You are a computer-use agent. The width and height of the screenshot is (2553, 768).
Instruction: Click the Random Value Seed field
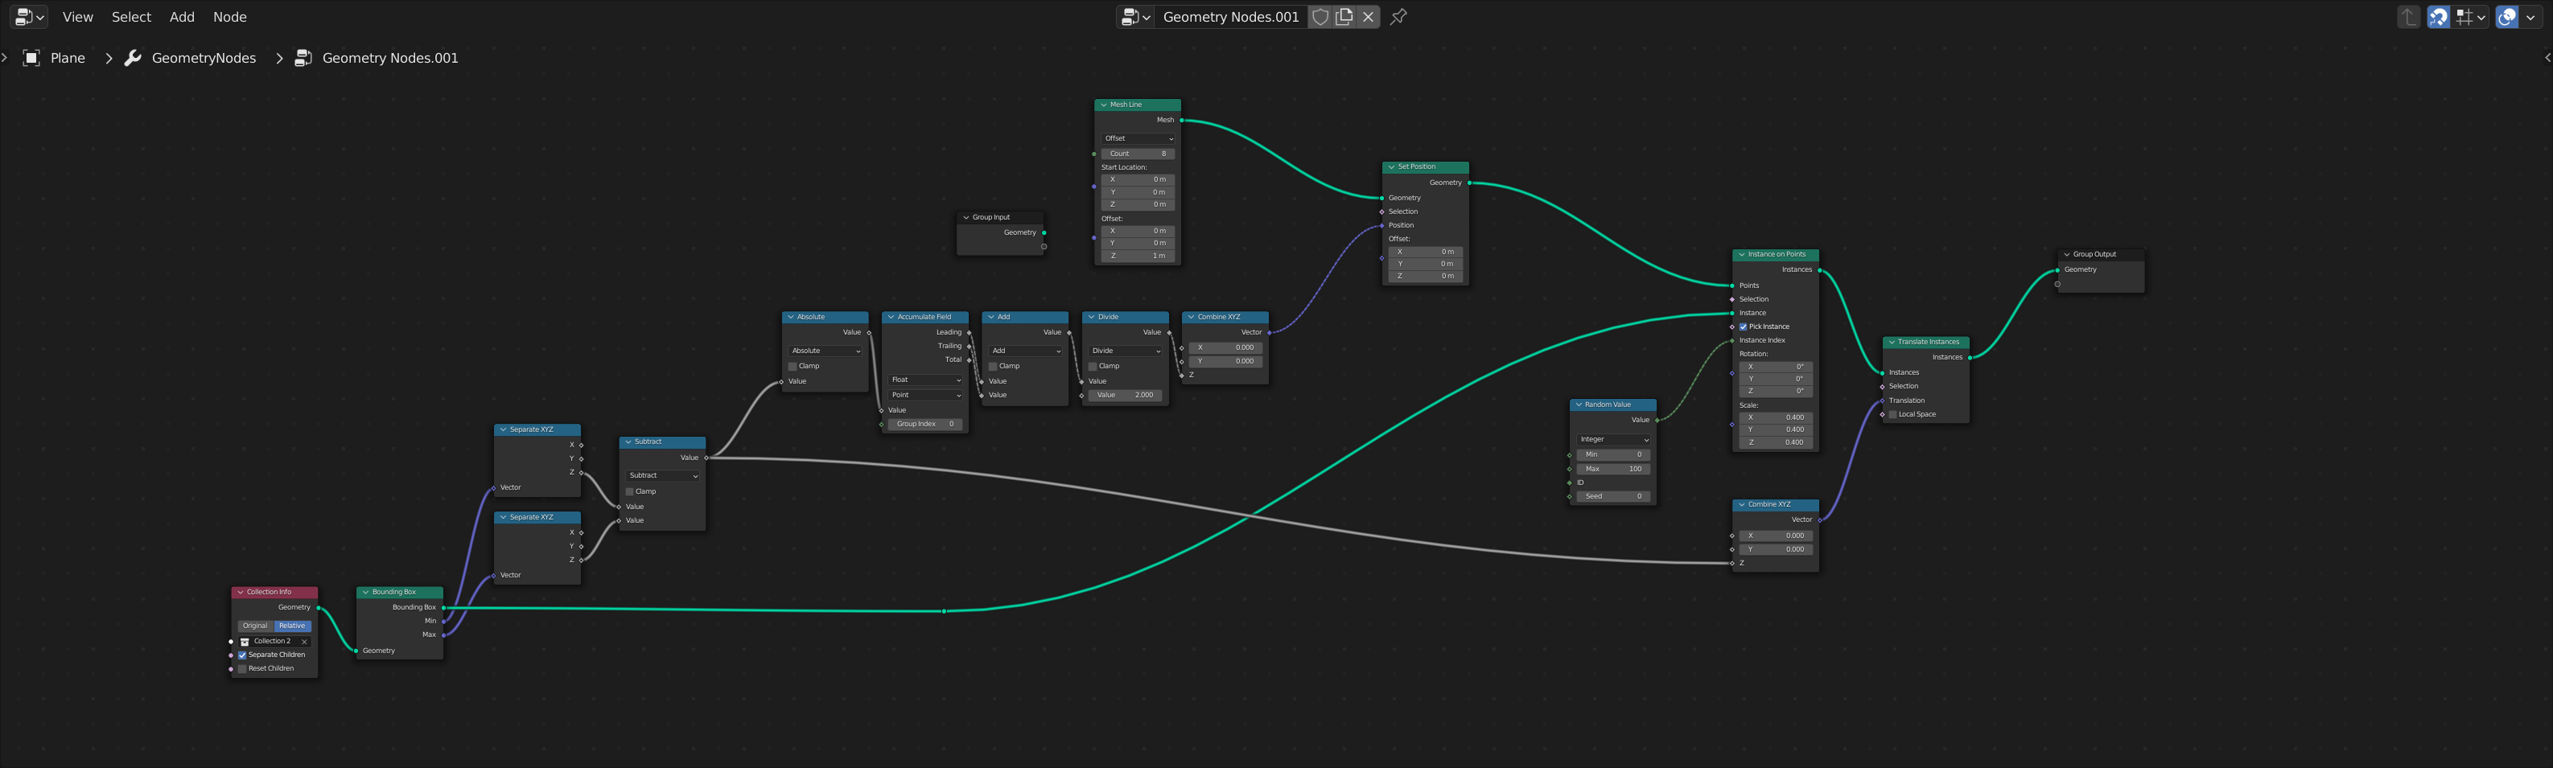click(1613, 496)
